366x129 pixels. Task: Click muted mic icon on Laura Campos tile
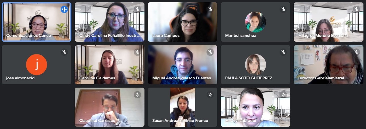click(x=210, y=9)
